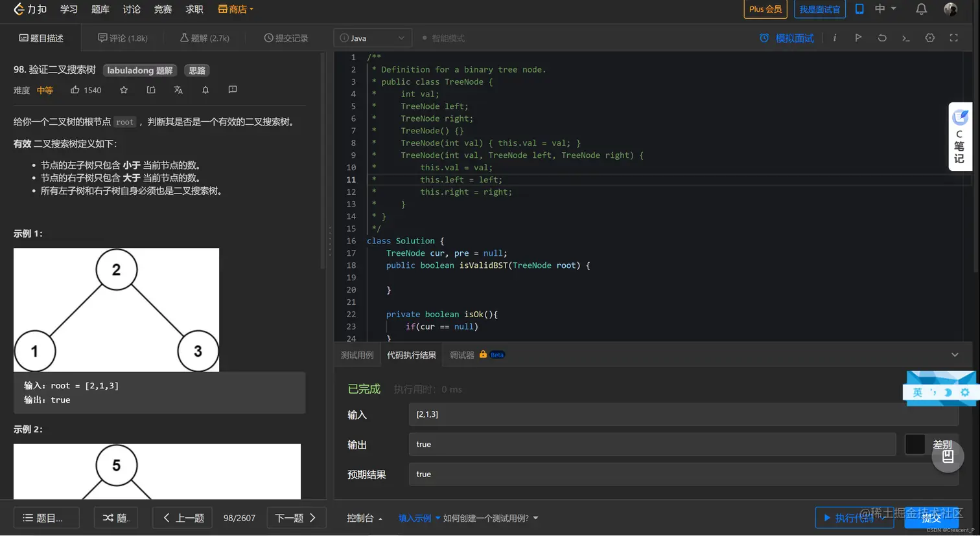This screenshot has width=980, height=536.
Task: Enter fullscreen editor mode
Action: click(x=954, y=38)
